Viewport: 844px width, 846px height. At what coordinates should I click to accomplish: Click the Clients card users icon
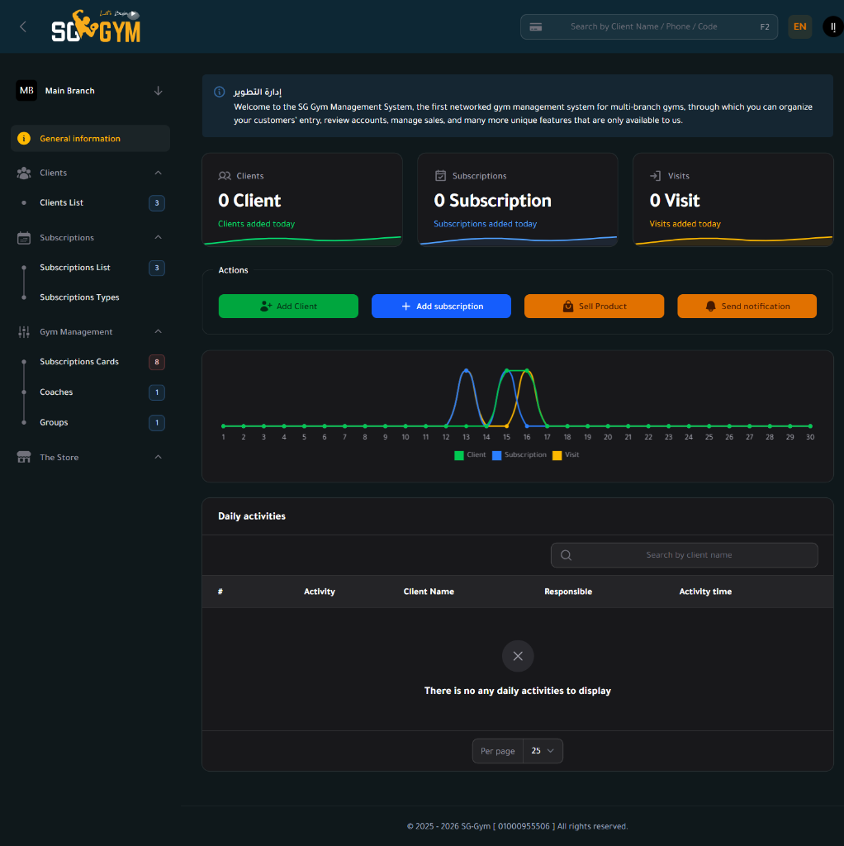click(x=225, y=176)
